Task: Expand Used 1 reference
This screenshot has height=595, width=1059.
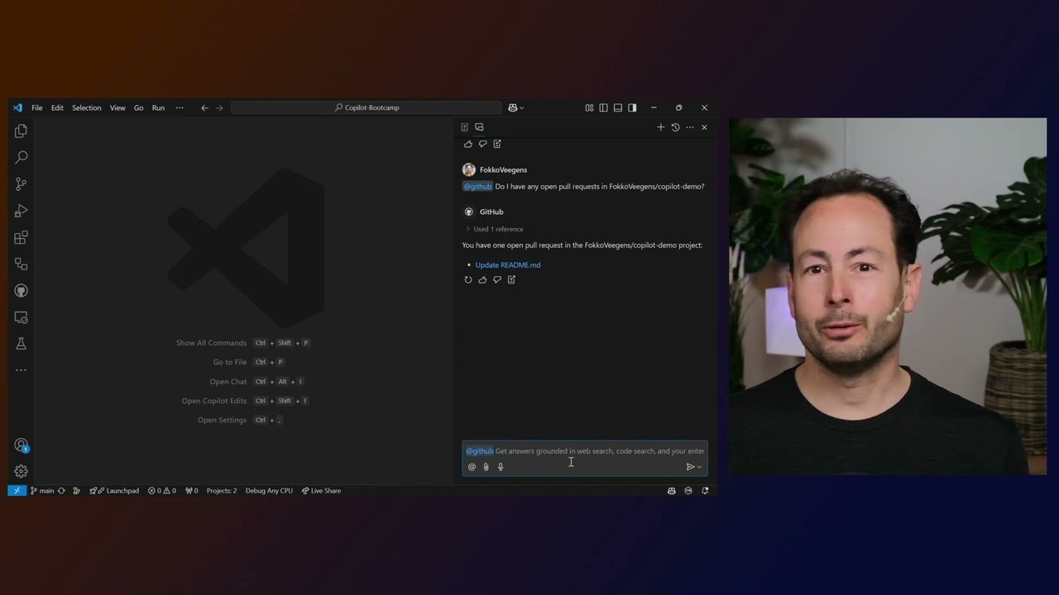Action: tap(495, 229)
